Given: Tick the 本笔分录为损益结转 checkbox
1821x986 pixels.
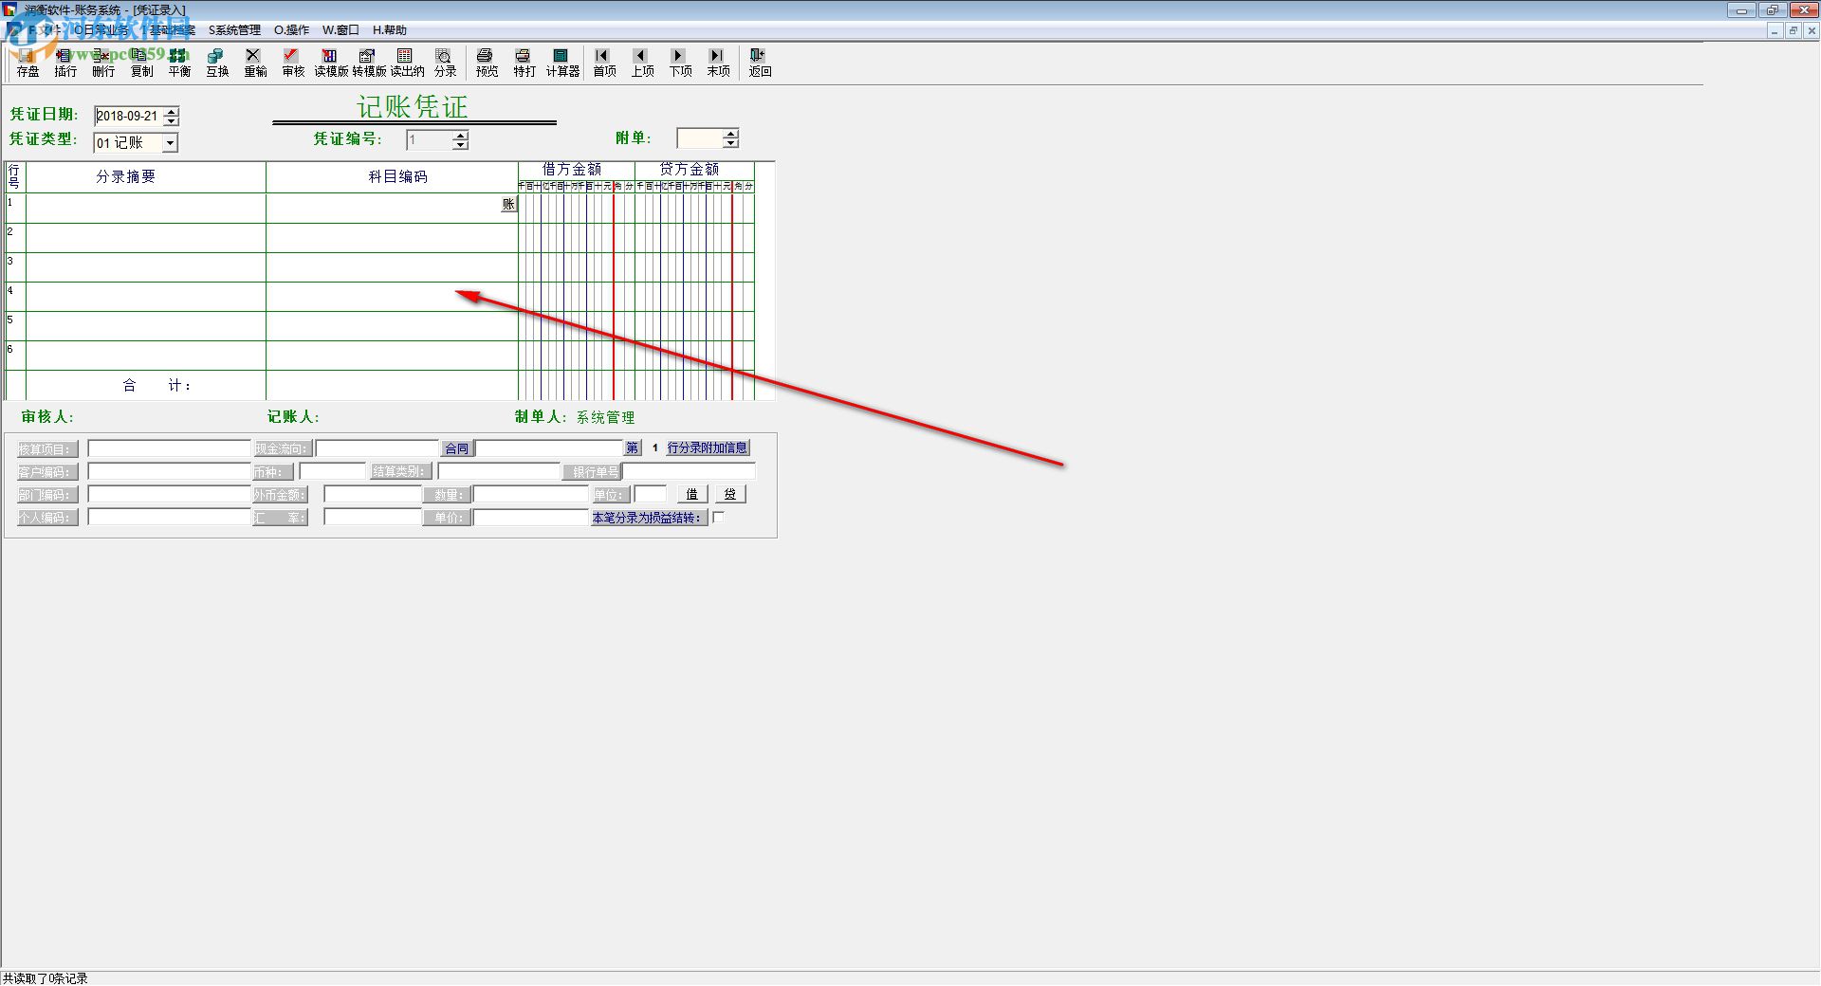Looking at the screenshot, I should pos(718,518).
